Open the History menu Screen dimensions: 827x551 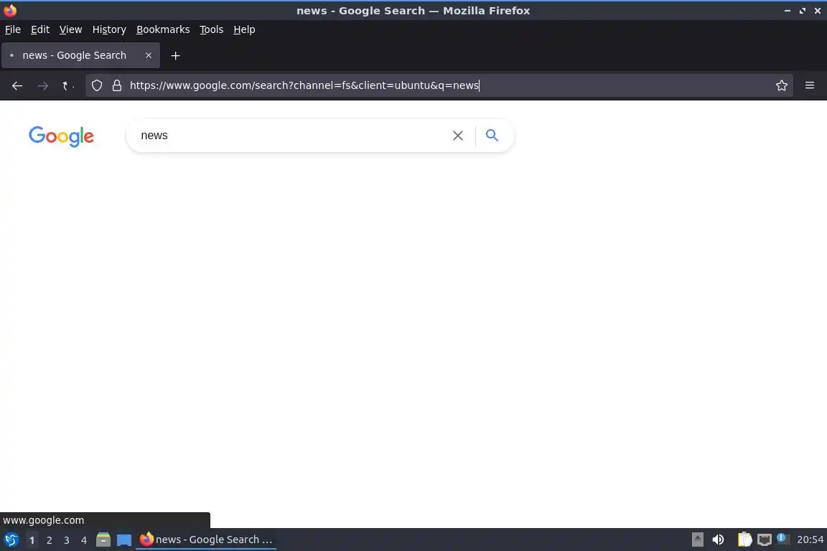pyautogui.click(x=109, y=29)
